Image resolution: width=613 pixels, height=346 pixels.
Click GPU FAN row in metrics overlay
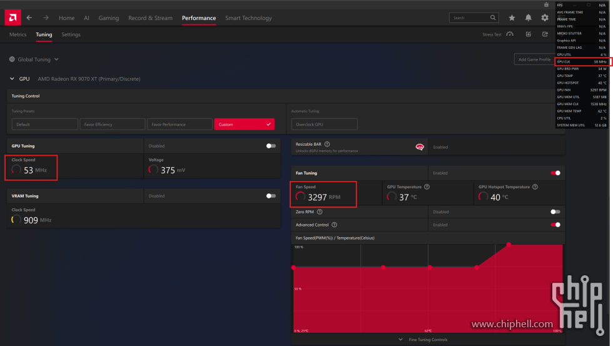click(x=582, y=90)
